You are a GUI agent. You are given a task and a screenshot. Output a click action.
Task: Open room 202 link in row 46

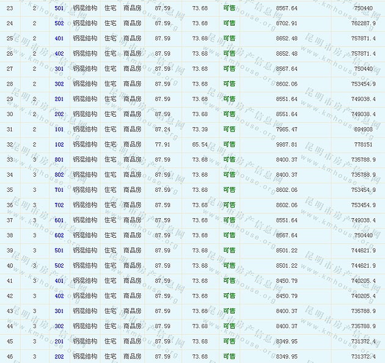click(59, 356)
